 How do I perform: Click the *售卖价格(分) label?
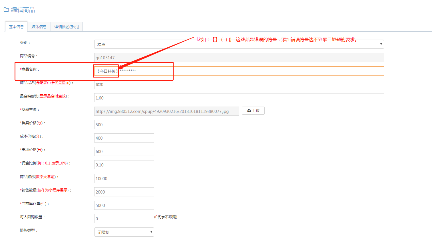pos(33,123)
